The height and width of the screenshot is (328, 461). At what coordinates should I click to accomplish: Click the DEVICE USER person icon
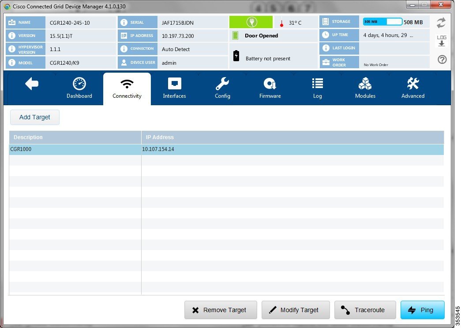(x=124, y=63)
